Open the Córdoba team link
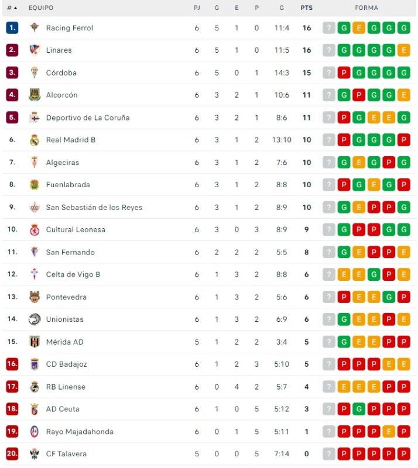Viewport: 418px width, 468px height. coord(61,73)
